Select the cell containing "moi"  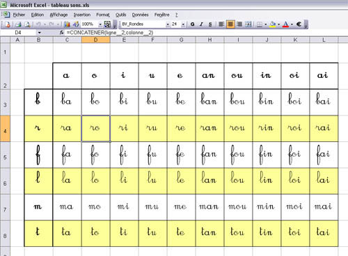coord(296,207)
